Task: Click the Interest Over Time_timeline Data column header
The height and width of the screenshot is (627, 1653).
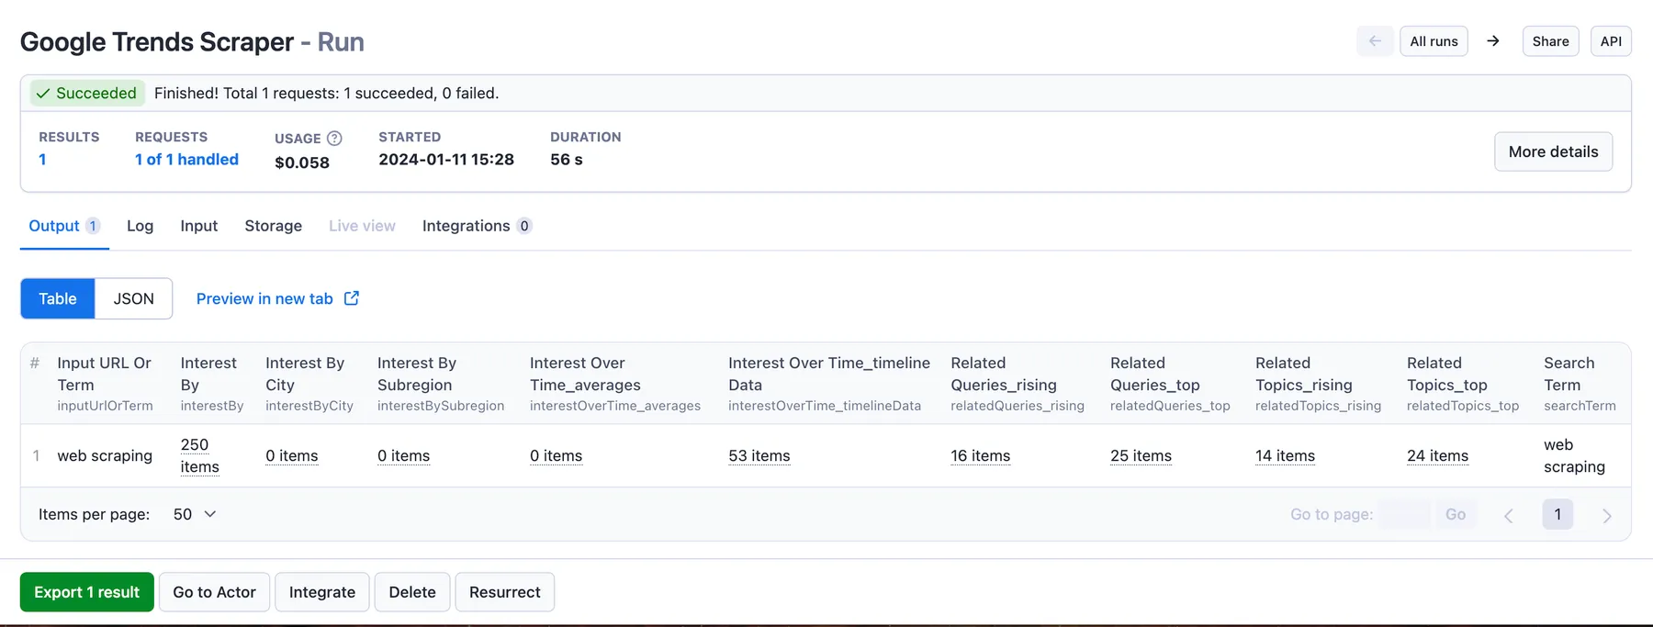Action: pos(829,384)
